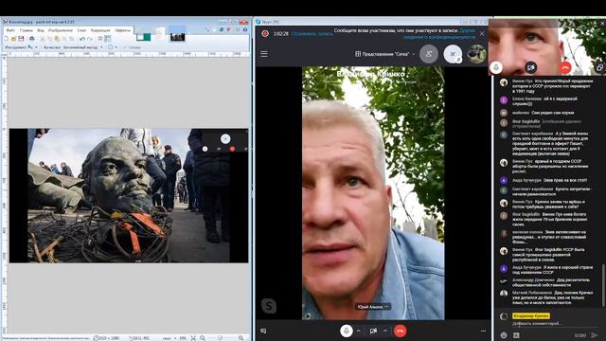Dismiss the recording notification banner

(x=482, y=34)
